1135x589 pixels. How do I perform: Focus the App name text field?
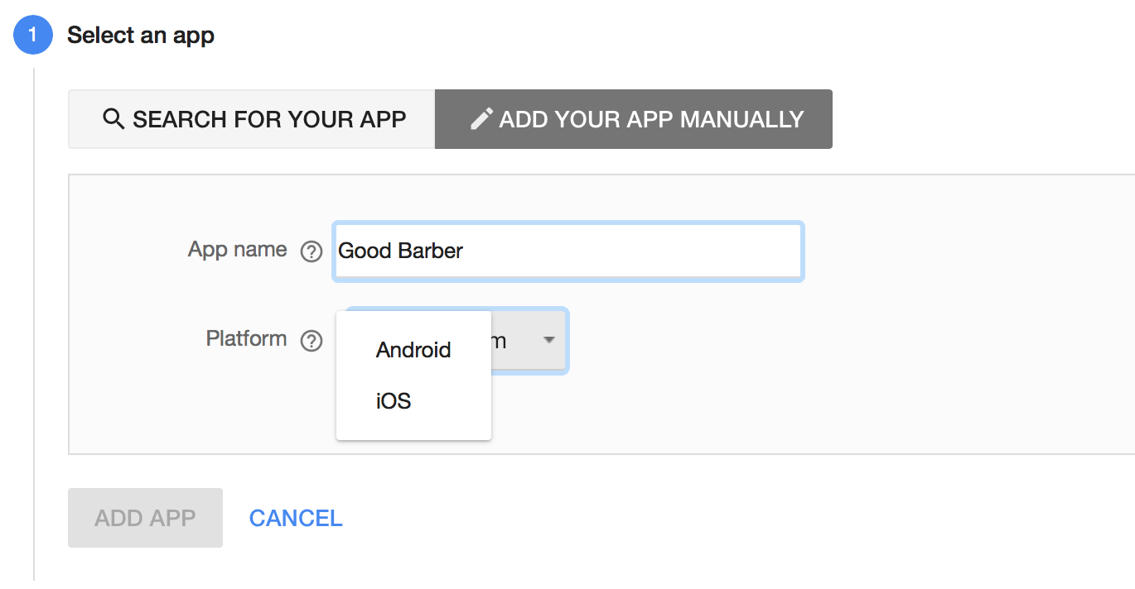coord(568,251)
